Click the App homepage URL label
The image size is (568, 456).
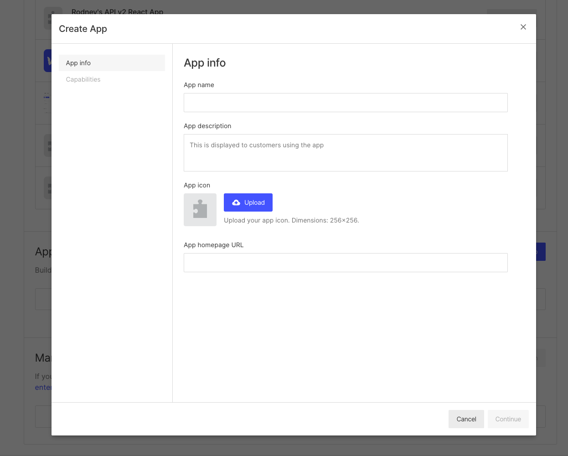point(214,245)
